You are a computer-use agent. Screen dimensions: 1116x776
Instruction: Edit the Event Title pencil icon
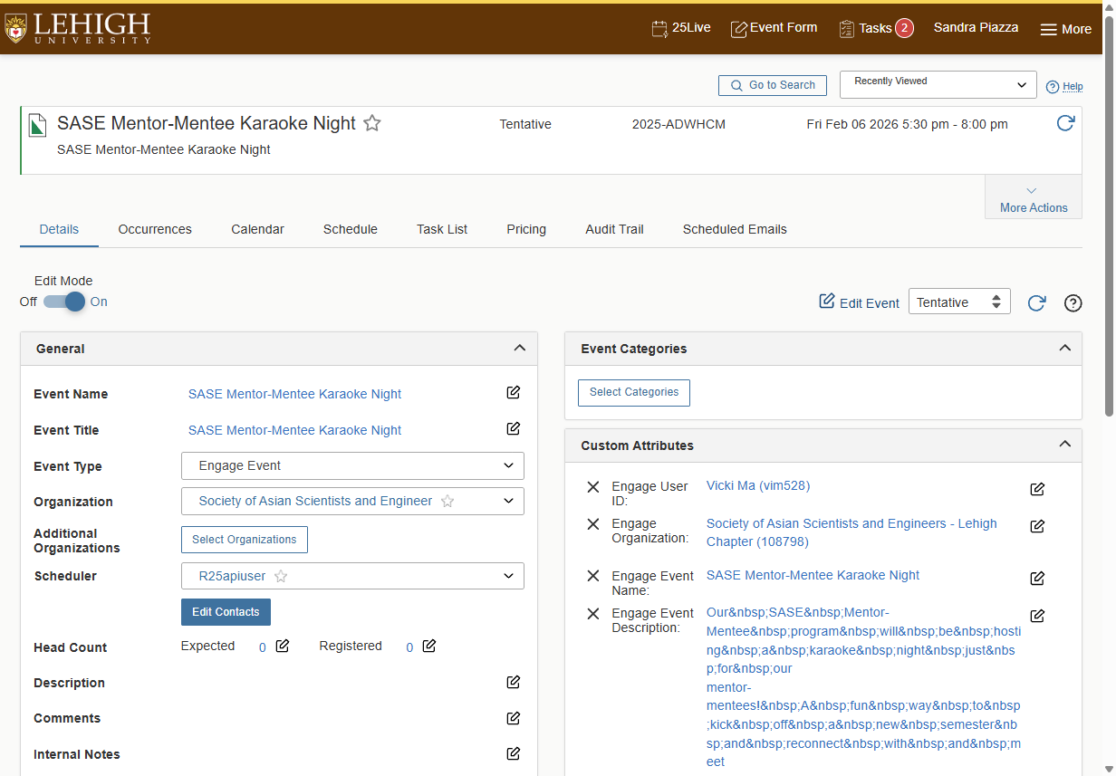coord(514,428)
